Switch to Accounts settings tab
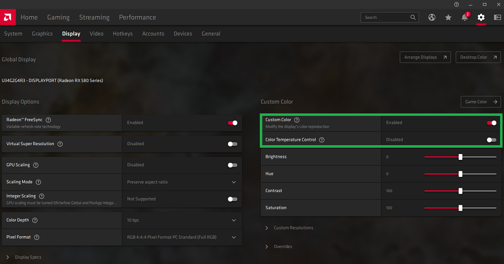Image resolution: width=504 pixels, height=264 pixels. [153, 34]
